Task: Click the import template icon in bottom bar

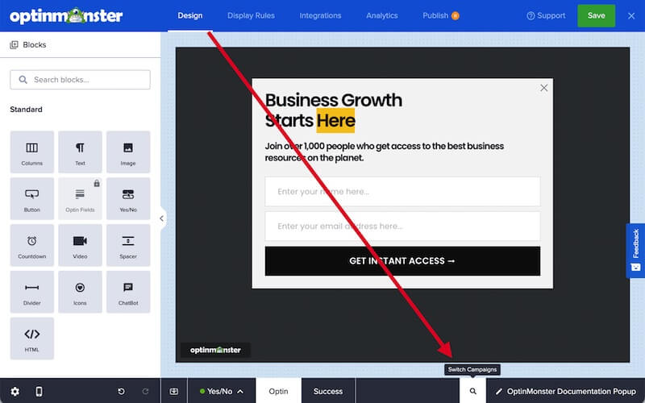Action: click(x=174, y=392)
